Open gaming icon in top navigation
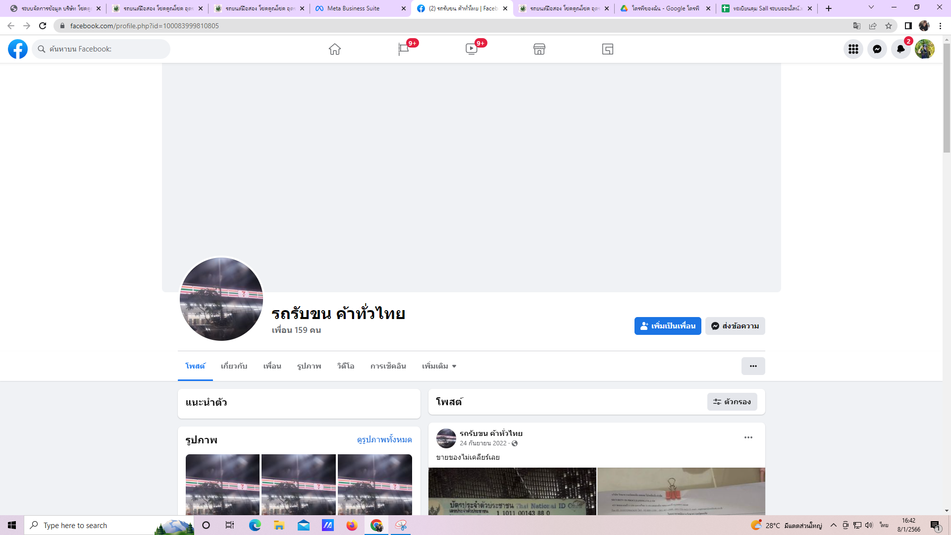Screen dimensions: 951x535 pyautogui.click(x=608, y=49)
